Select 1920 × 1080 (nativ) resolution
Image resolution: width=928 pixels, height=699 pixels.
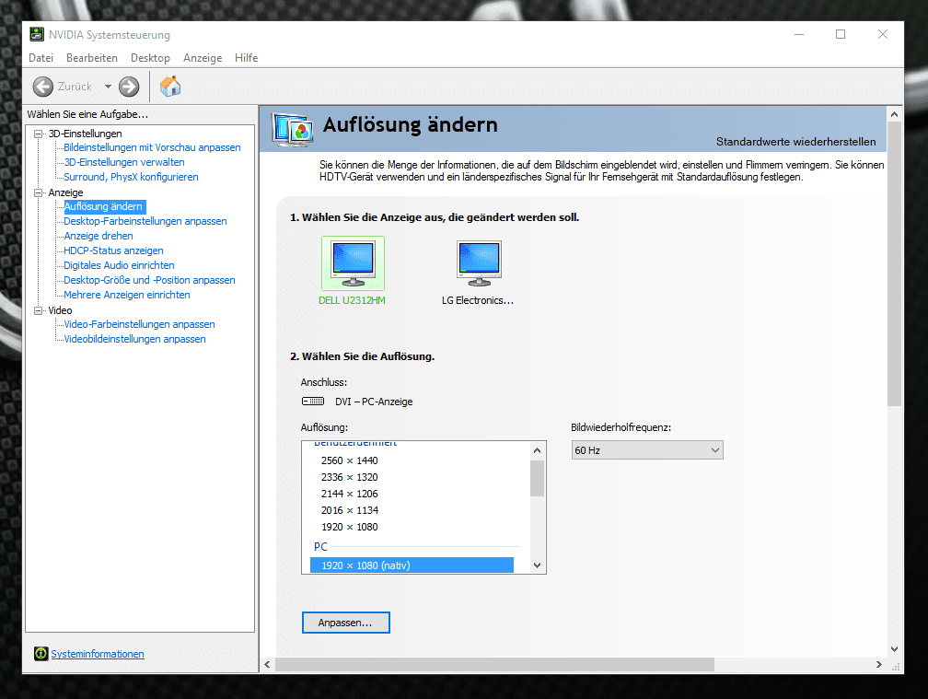click(x=412, y=565)
